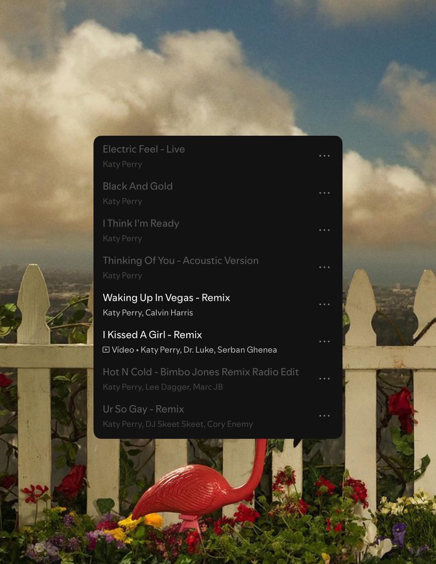The image size is (436, 564).
Task: Play the track Black And Gold
Action: tap(138, 186)
